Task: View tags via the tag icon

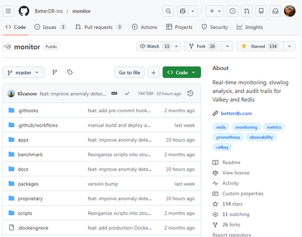Action: (70, 72)
